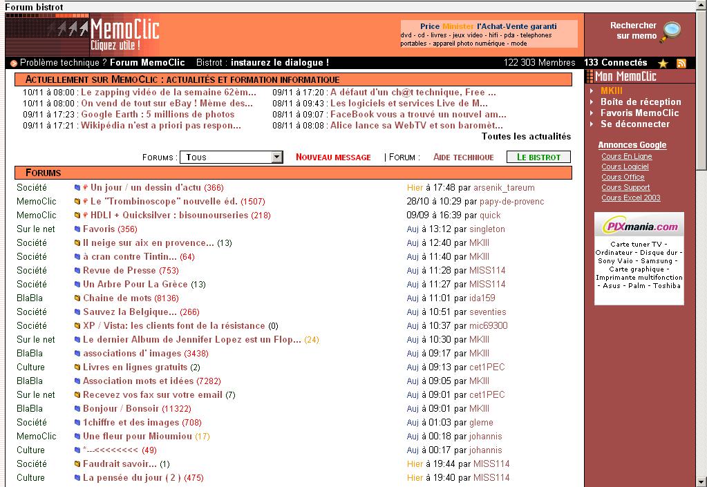Image resolution: width=707 pixels, height=487 pixels.
Task: Click the topic icon beside Livres en lignes gratuits
Action: [x=77, y=367]
